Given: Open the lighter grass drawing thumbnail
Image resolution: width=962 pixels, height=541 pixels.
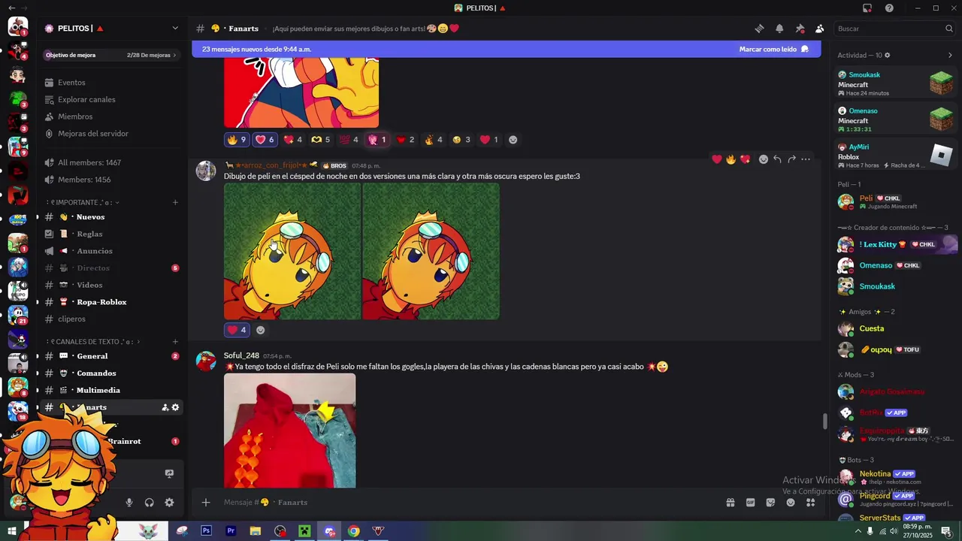Looking at the screenshot, I should pyautogui.click(x=292, y=252).
